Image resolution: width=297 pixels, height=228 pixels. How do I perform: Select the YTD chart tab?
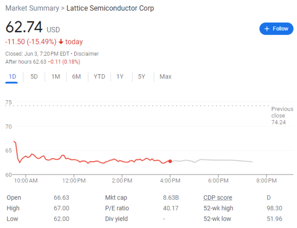[x=99, y=77]
